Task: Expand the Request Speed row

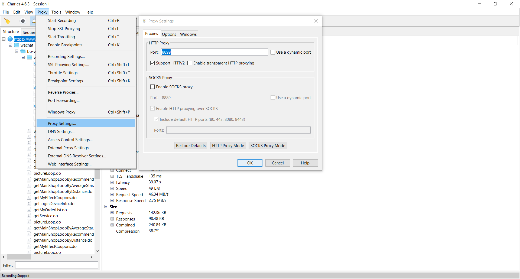Action: (x=112, y=194)
